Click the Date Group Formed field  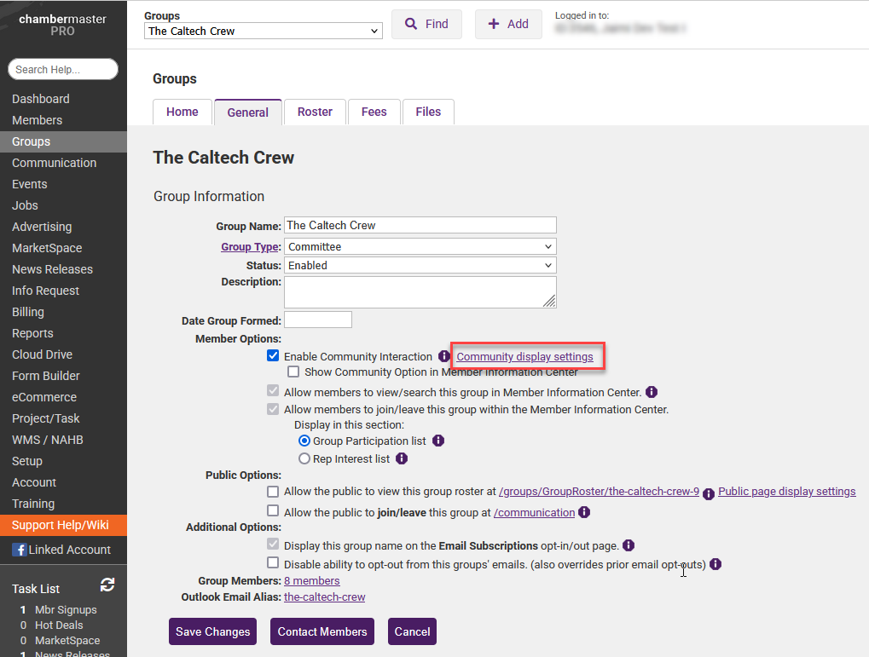pos(317,320)
